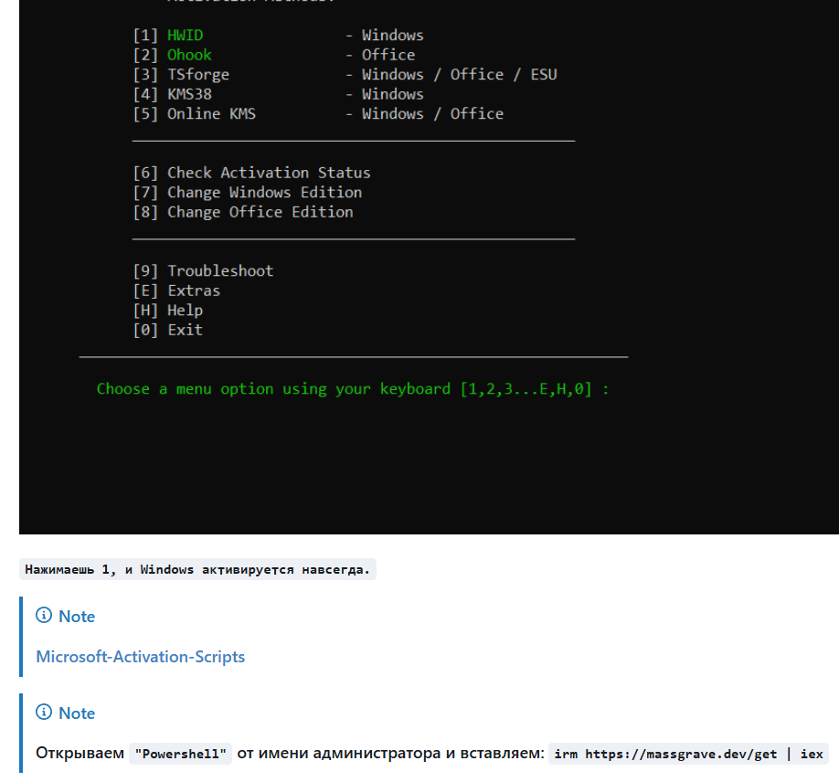Click '[8] Change Office Edition' text

click(243, 212)
